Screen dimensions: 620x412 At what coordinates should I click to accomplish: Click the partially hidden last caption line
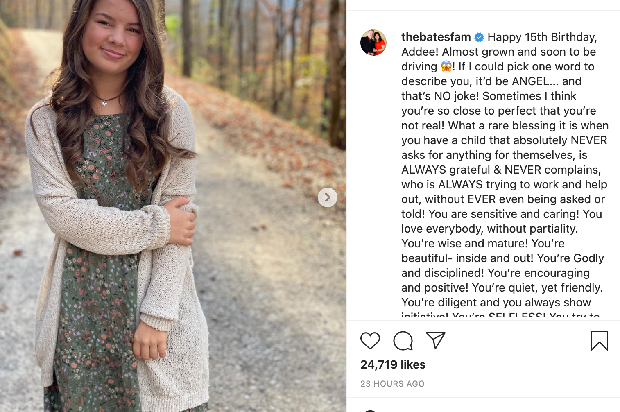pos(500,315)
